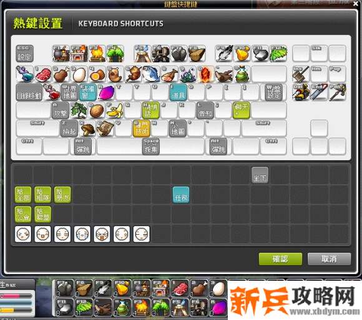
Task: Select the saw icon on End key
Action: [319, 92]
